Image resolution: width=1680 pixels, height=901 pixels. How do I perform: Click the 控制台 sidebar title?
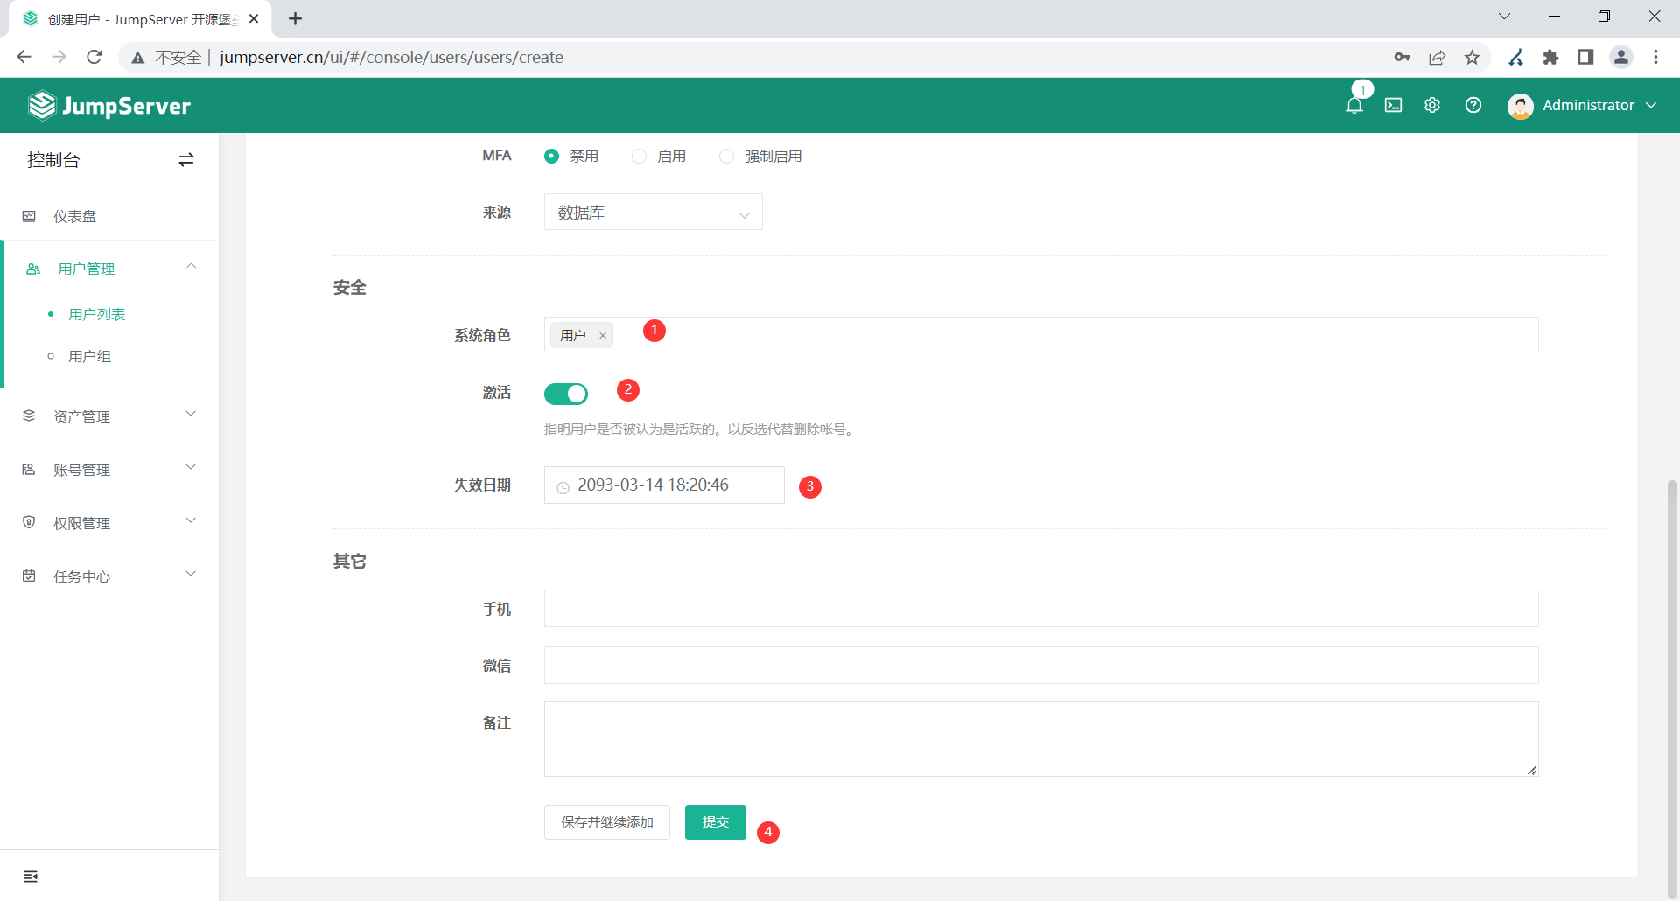[53, 160]
